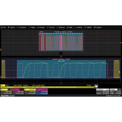122x122 pixels.
Task: Click the DC1M coupling badge in C1
Action: coord(10,90)
